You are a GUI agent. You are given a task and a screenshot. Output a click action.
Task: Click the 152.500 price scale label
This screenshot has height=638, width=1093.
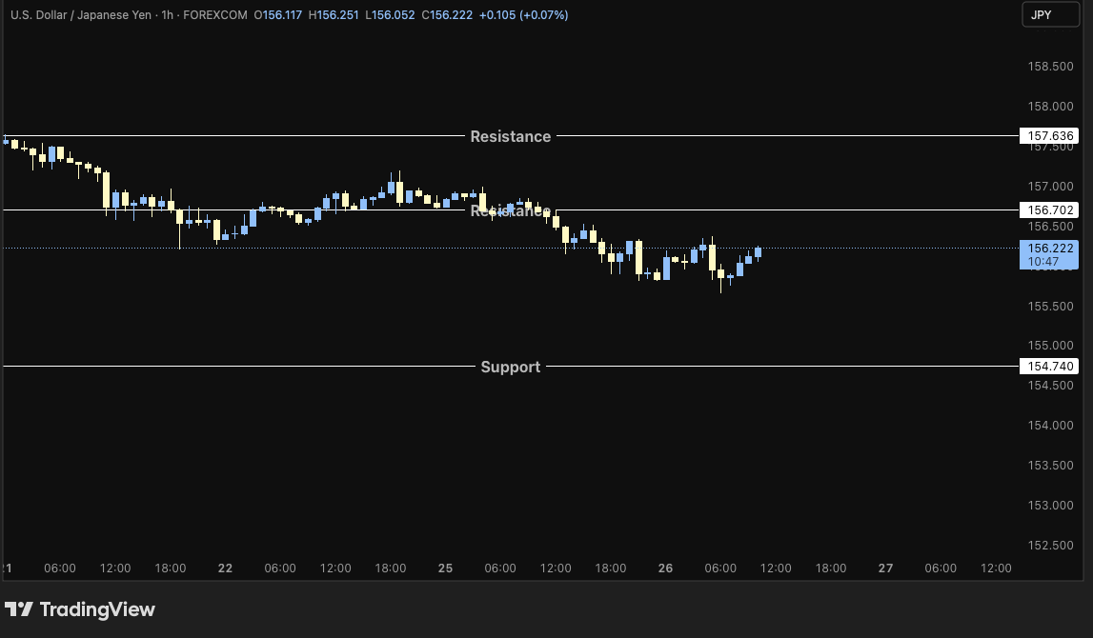1051,546
